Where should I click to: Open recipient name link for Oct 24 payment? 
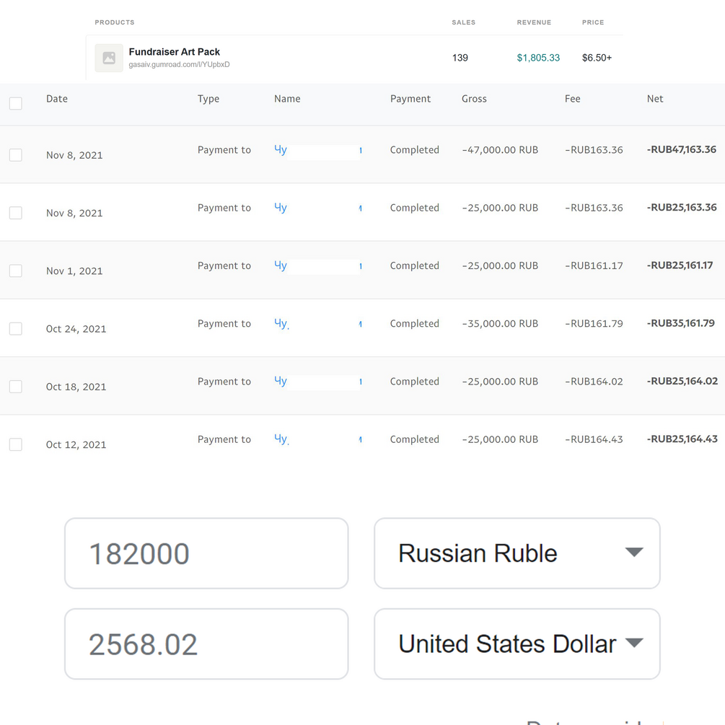pos(281,324)
